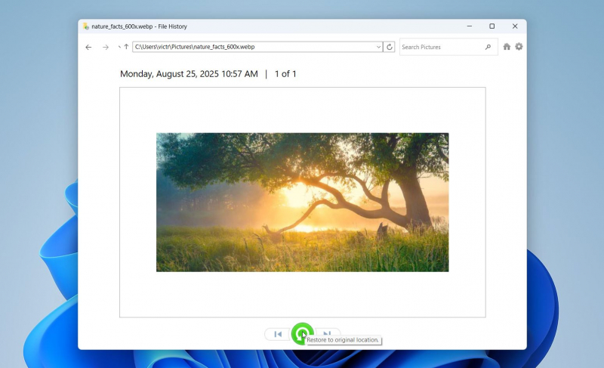Go up one folder level
This screenshot has width=604, height=368.
pos(126,47)
